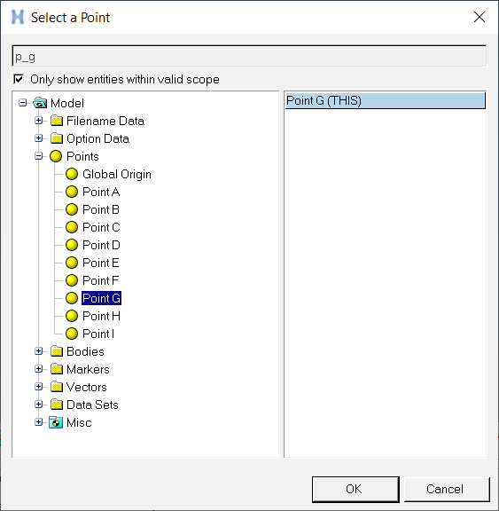Click the Filename Data folder icon

[57, 121]
